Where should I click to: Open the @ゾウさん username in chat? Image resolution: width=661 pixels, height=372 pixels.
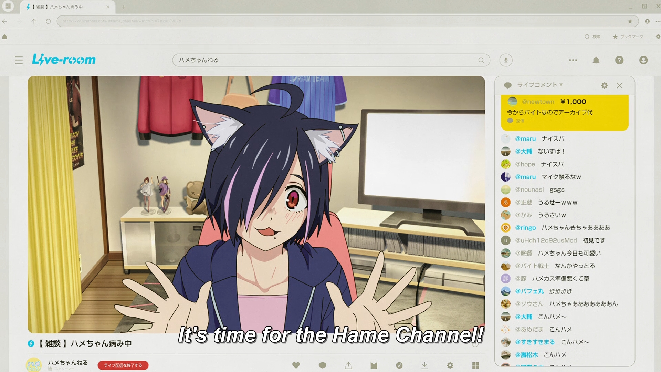[529, 304]
